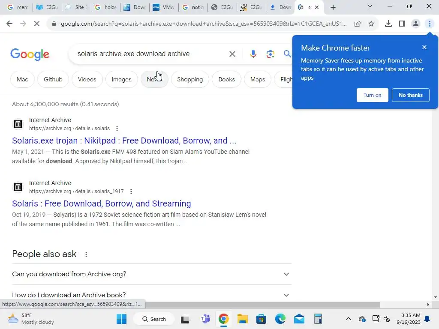Open the weather widget showing 58°F
439x329 pixels.
31,319
